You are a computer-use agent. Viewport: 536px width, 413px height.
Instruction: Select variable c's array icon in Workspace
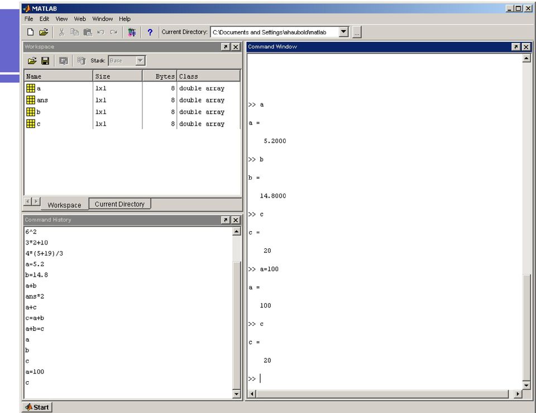pyautogui.click(x=30, y=123)
